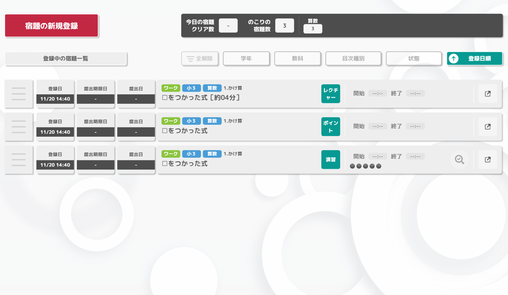This screenshot has width=508, height=295.
Task: Clear all filters with 全解除
Action: click(x=200, y=58)
